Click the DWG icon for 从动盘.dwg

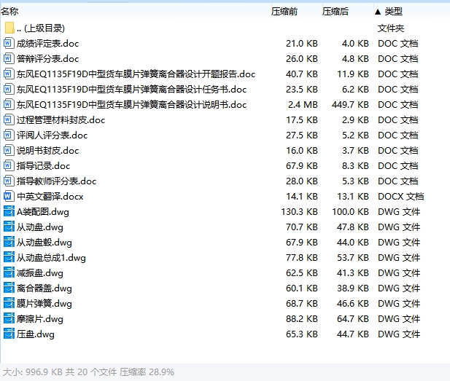click(x=9, y=227)
